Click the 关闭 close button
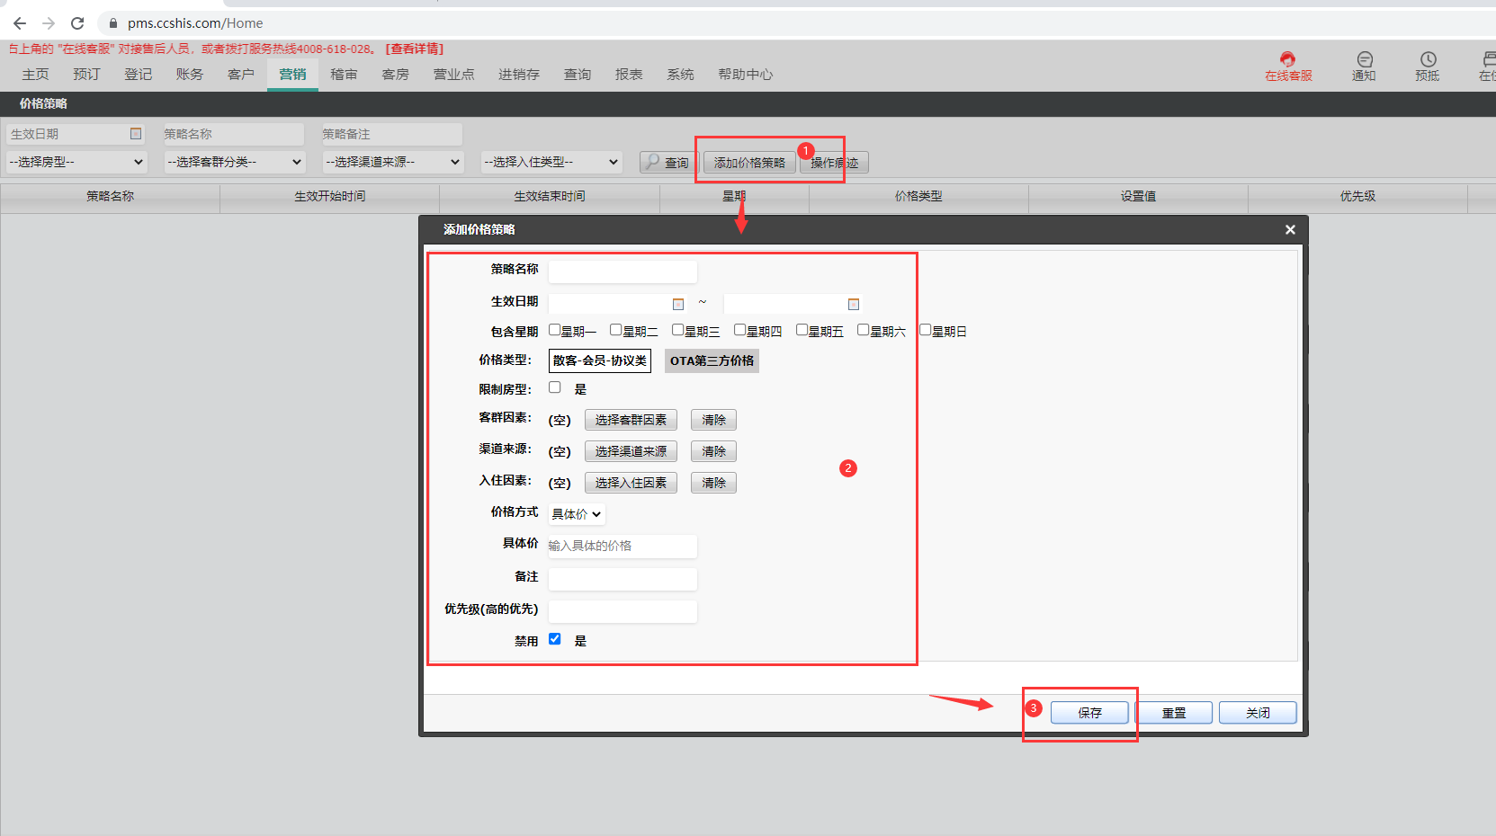 pyautogui.click(x=1258, y=713)
